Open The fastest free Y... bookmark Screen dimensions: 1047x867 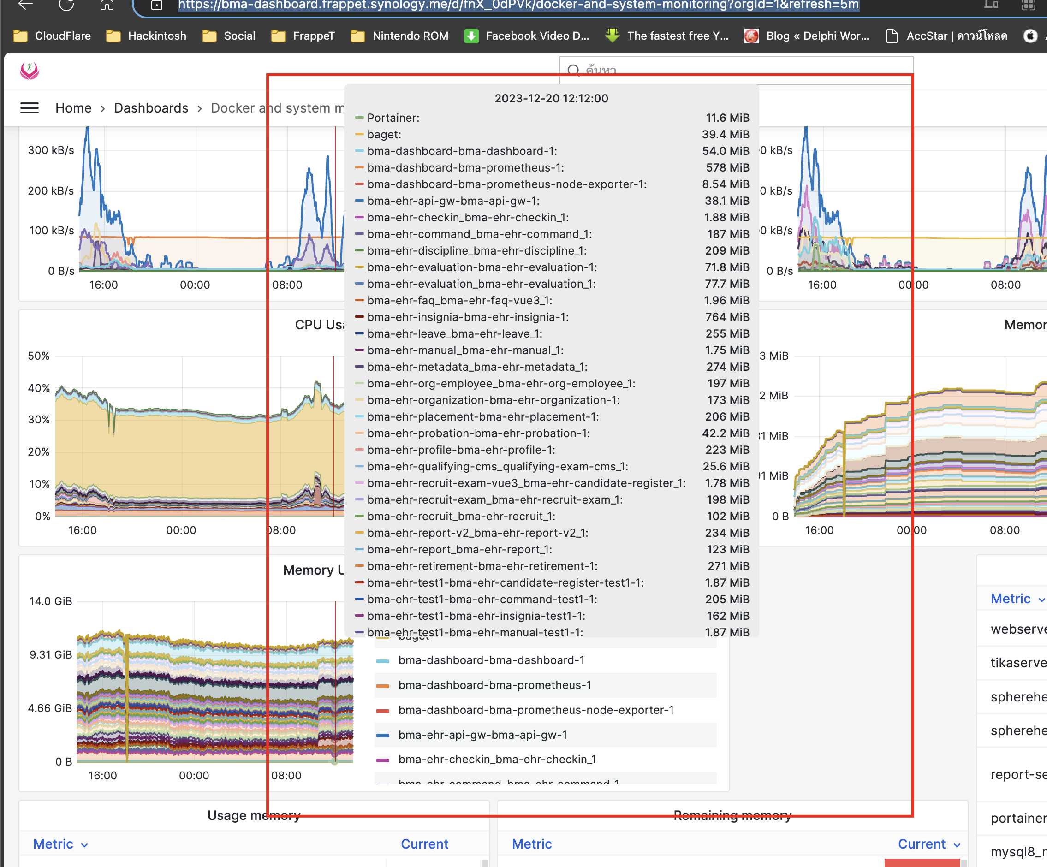(667, 36)
